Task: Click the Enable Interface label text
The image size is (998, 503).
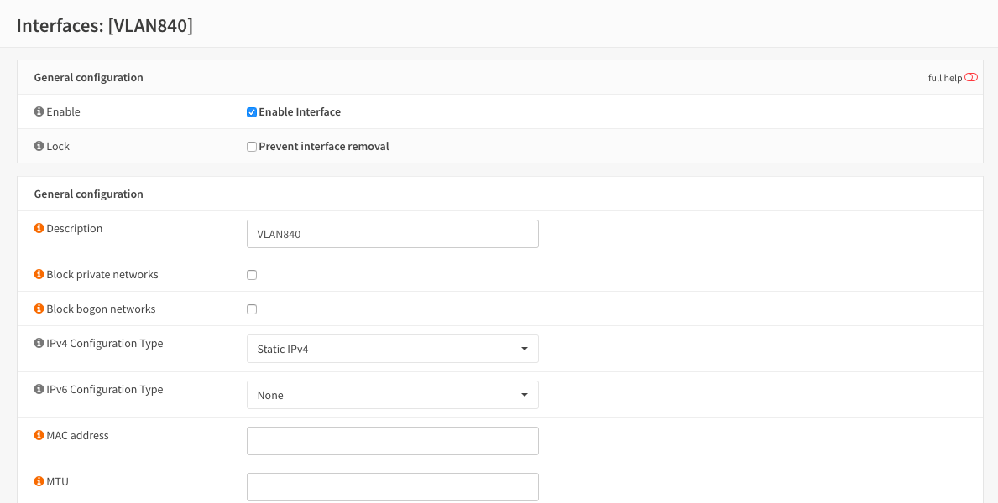Action: click(x=300, y=112)
